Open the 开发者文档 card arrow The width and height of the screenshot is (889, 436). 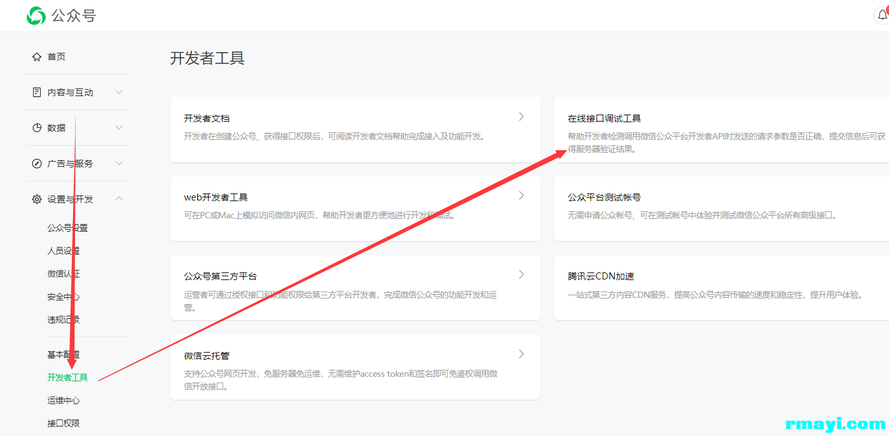521,116
